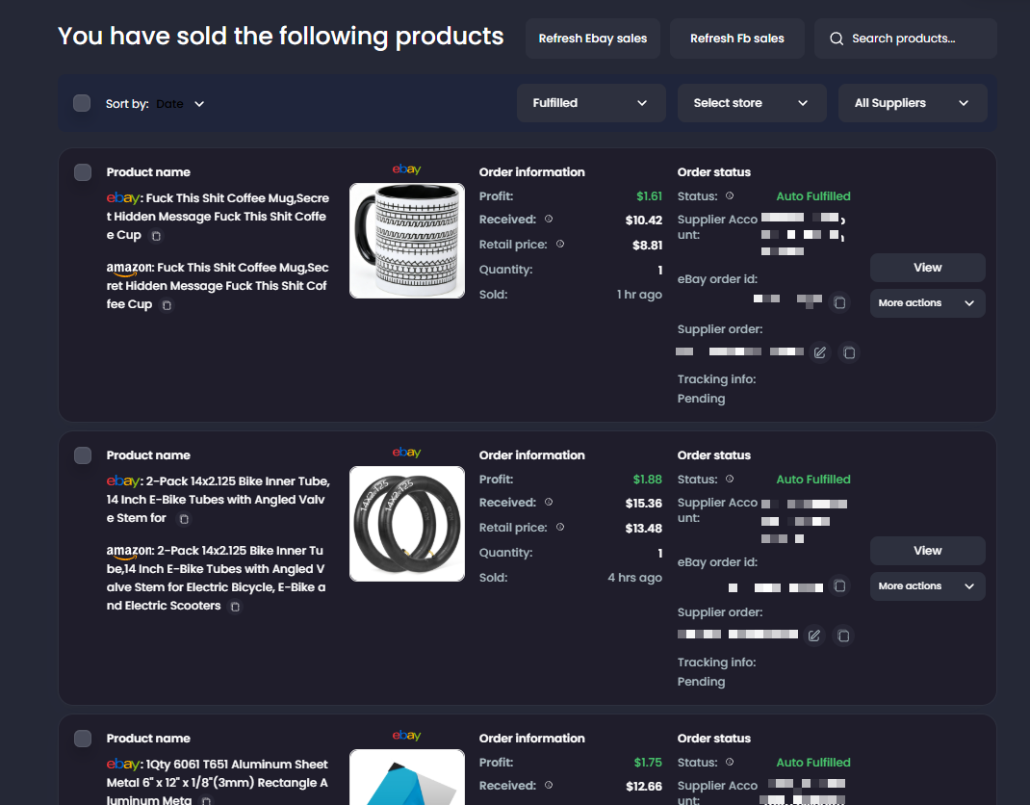Click the Amazon title of the Bike Inner Tube

click(x=217, y=578)
